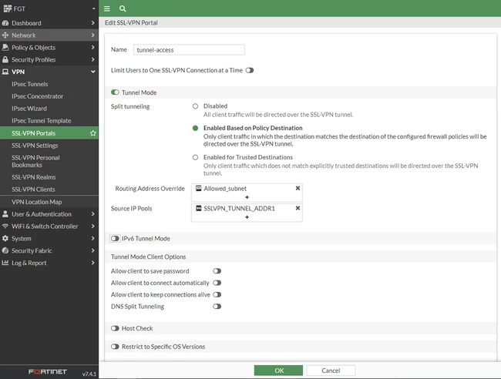Image resolution: width=501 pixels, height=379 pixels.
Task: Click the portal Name input field
Action: tap(189, 50)
